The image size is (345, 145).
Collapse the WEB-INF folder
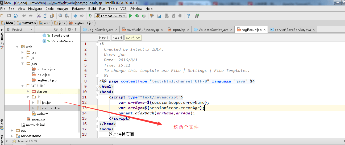23,86
